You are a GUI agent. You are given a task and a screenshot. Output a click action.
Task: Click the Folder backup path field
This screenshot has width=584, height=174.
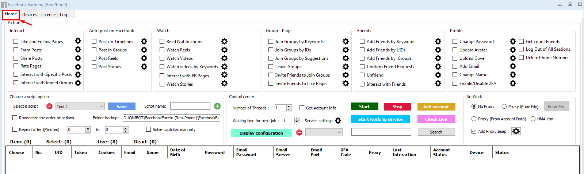coord(171,118)
